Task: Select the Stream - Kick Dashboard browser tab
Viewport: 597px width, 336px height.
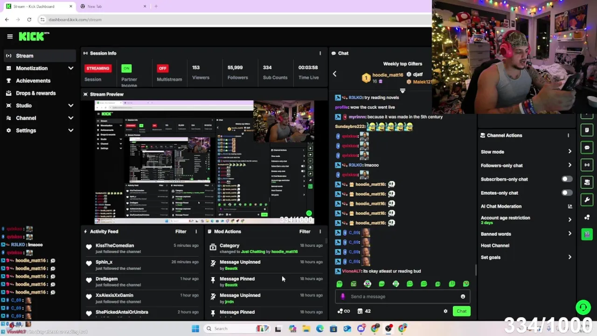Action: coord(39,7)
